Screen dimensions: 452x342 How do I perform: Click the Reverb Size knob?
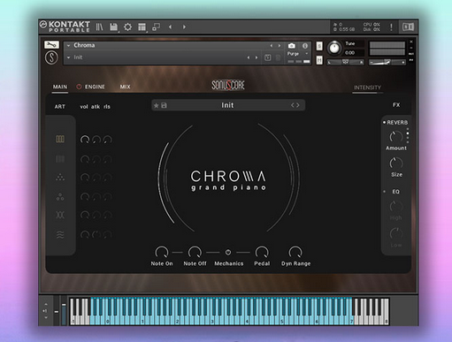[x=396, y=163]
